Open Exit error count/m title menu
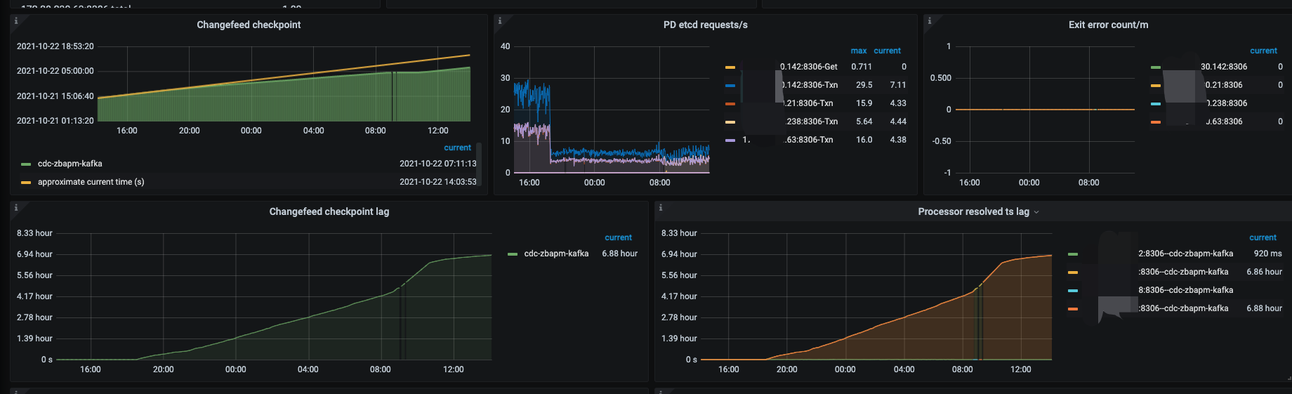1292x394 pixels. [1108, 25]
